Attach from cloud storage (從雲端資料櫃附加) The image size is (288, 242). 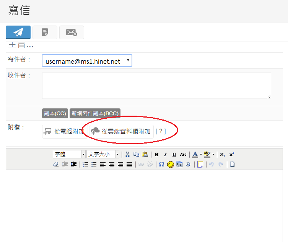pyautogui.click(x=121, y=131)
